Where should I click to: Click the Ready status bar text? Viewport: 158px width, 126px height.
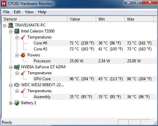click(7, 122)
